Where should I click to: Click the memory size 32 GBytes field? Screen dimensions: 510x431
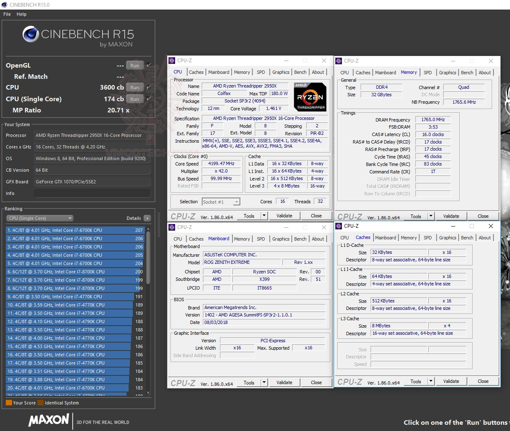[381, 95]
